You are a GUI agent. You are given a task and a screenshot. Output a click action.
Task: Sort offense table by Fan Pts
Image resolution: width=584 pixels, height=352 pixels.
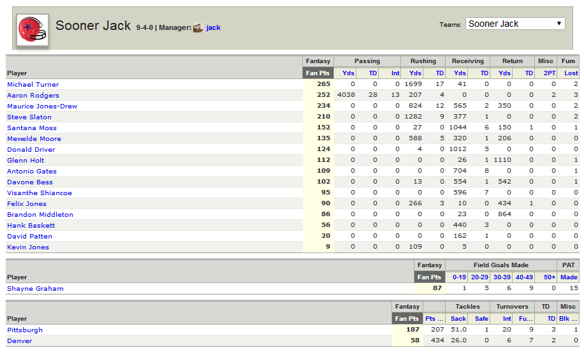[x=318, y=73]
